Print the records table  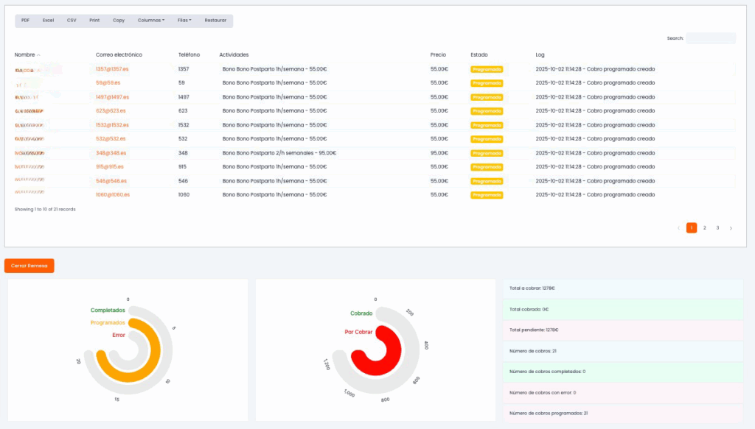tap(94, 21)
